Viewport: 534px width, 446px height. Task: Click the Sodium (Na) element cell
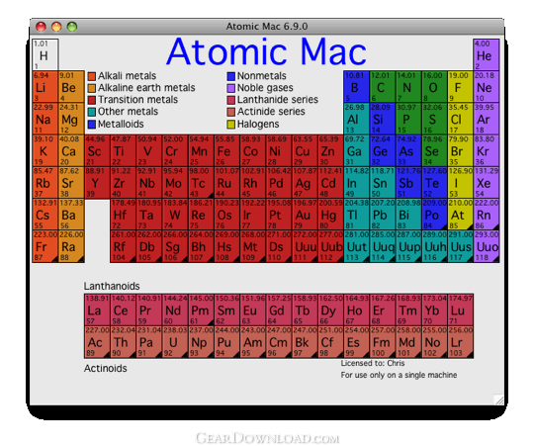point(45,119)
